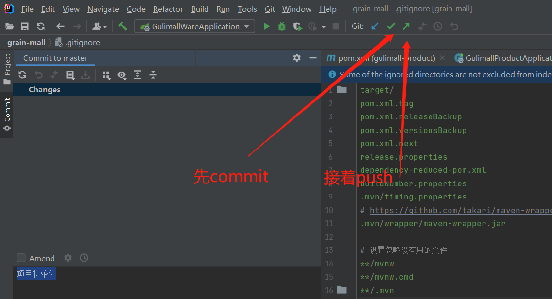The width and height of the screenshot is (552, 299).
Task: Start debugging with the bug icon
Action: (x=282, y=26)
